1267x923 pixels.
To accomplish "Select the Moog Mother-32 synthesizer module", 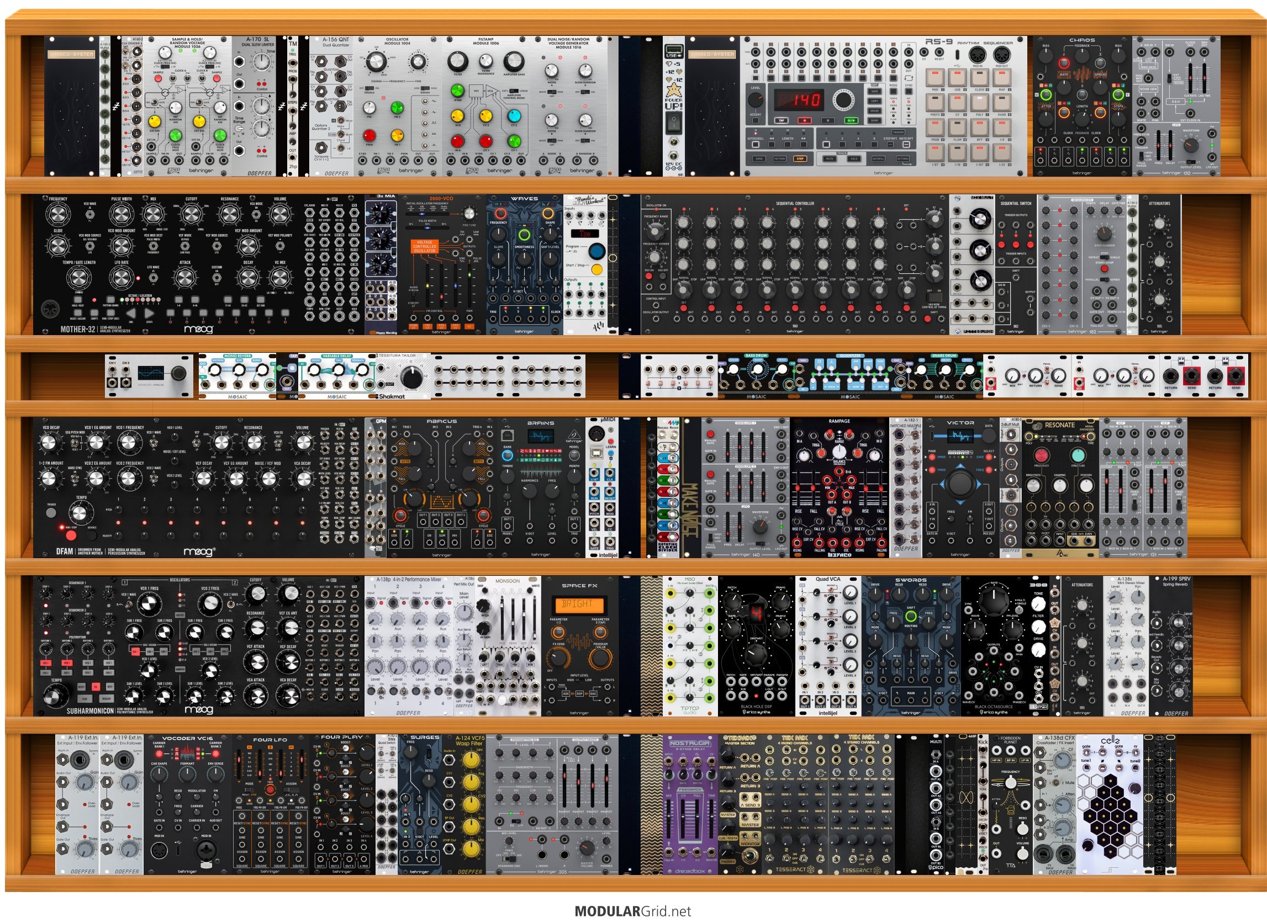I will point(198,264).
